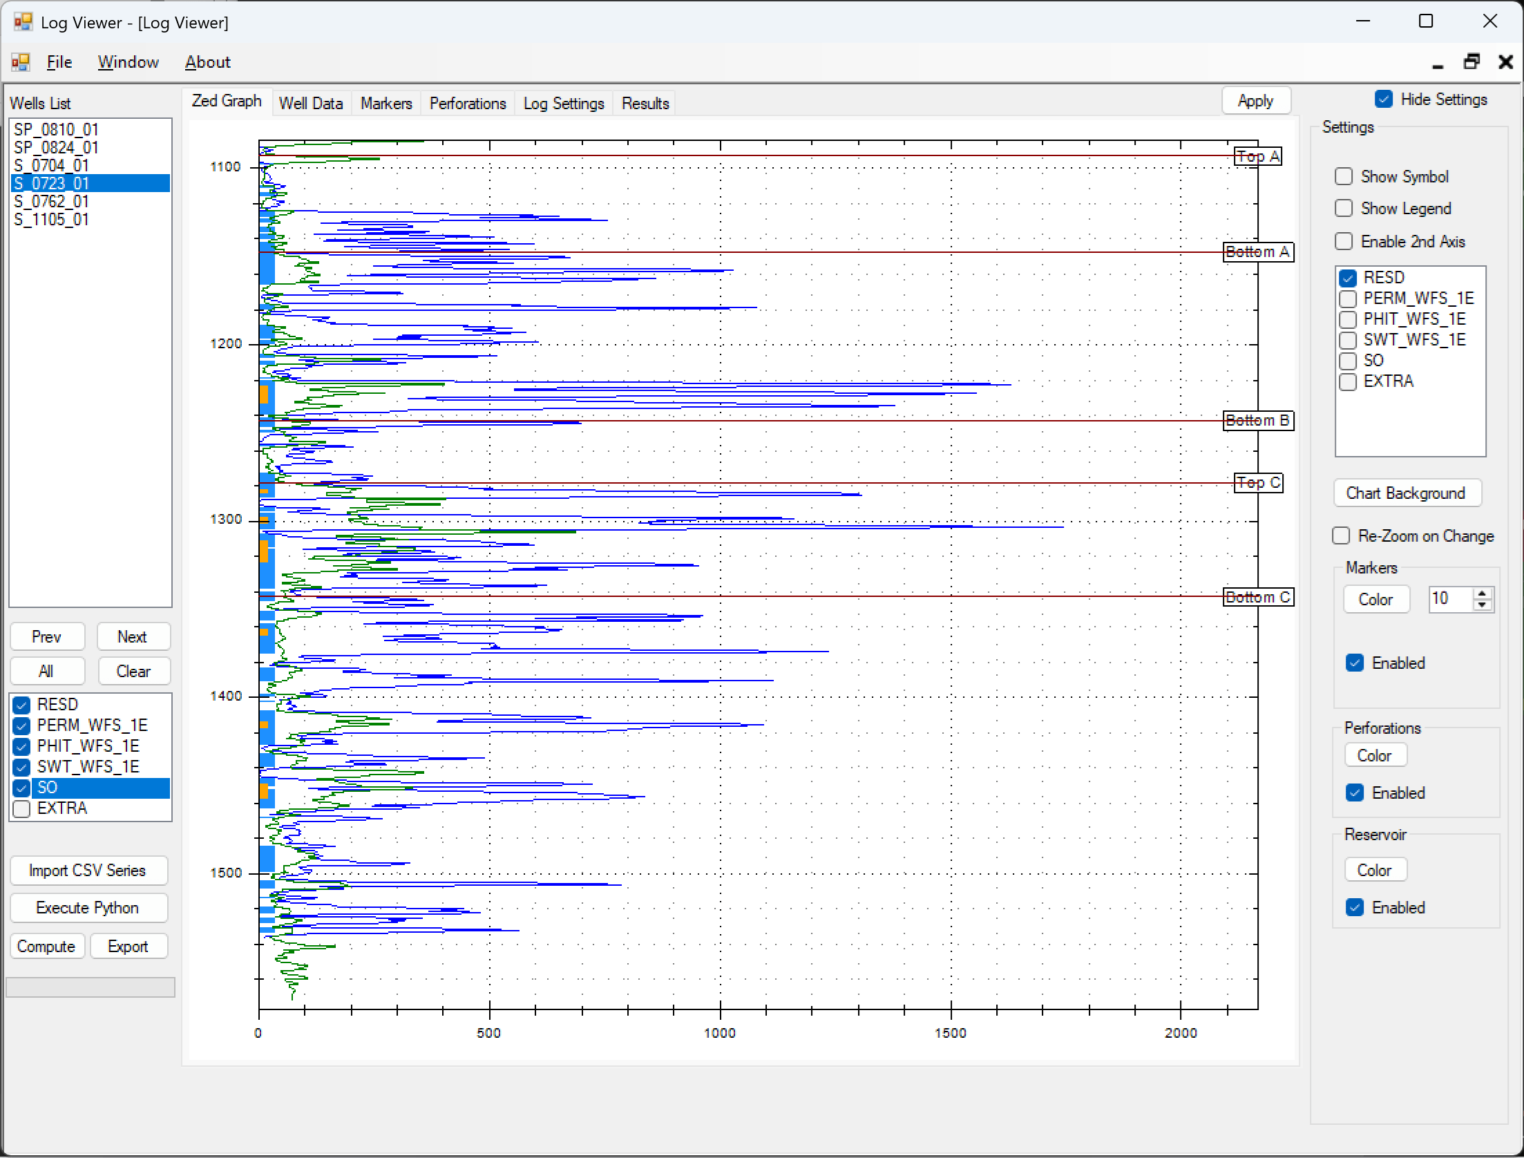The height and width of the screenshot is (1158, 1524).
Task: Click the Clear button
Action: pos(133,672)
